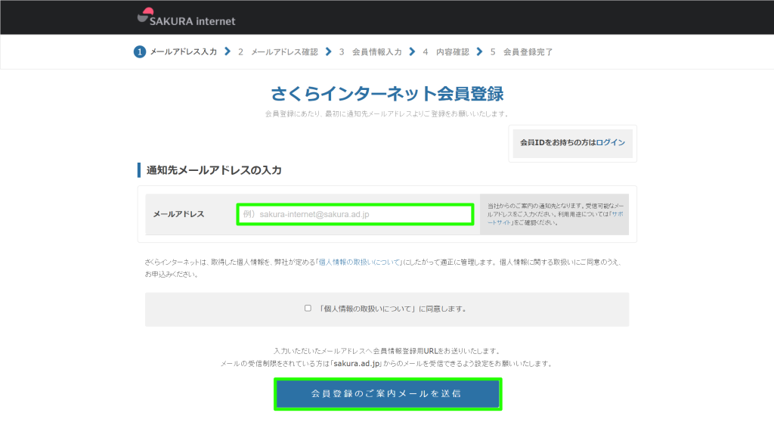Image resolution: width=774 pixels, height=444 pixels.
Task: Select step 5 会員登録完了
Action: click(x=522, y=52)
